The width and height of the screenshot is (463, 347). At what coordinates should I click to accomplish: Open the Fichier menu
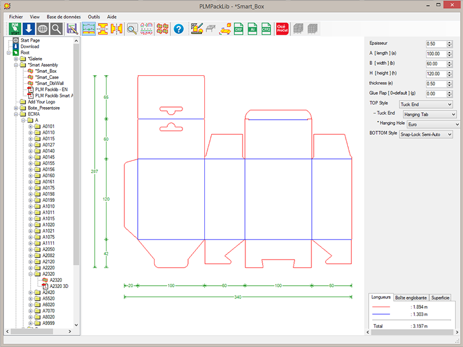click(x=16, y=17)
